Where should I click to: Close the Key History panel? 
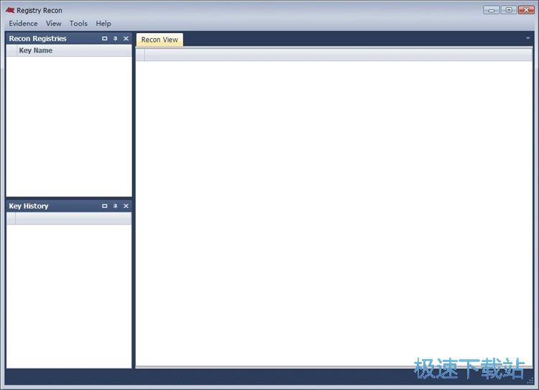[126, 206]
